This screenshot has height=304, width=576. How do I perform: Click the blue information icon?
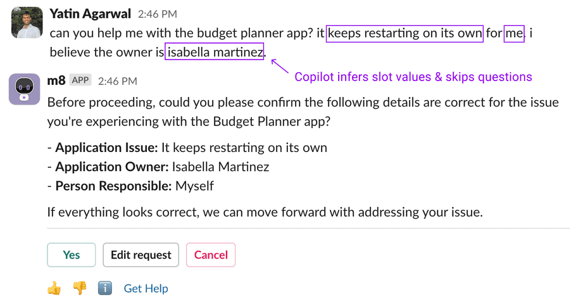104,288
